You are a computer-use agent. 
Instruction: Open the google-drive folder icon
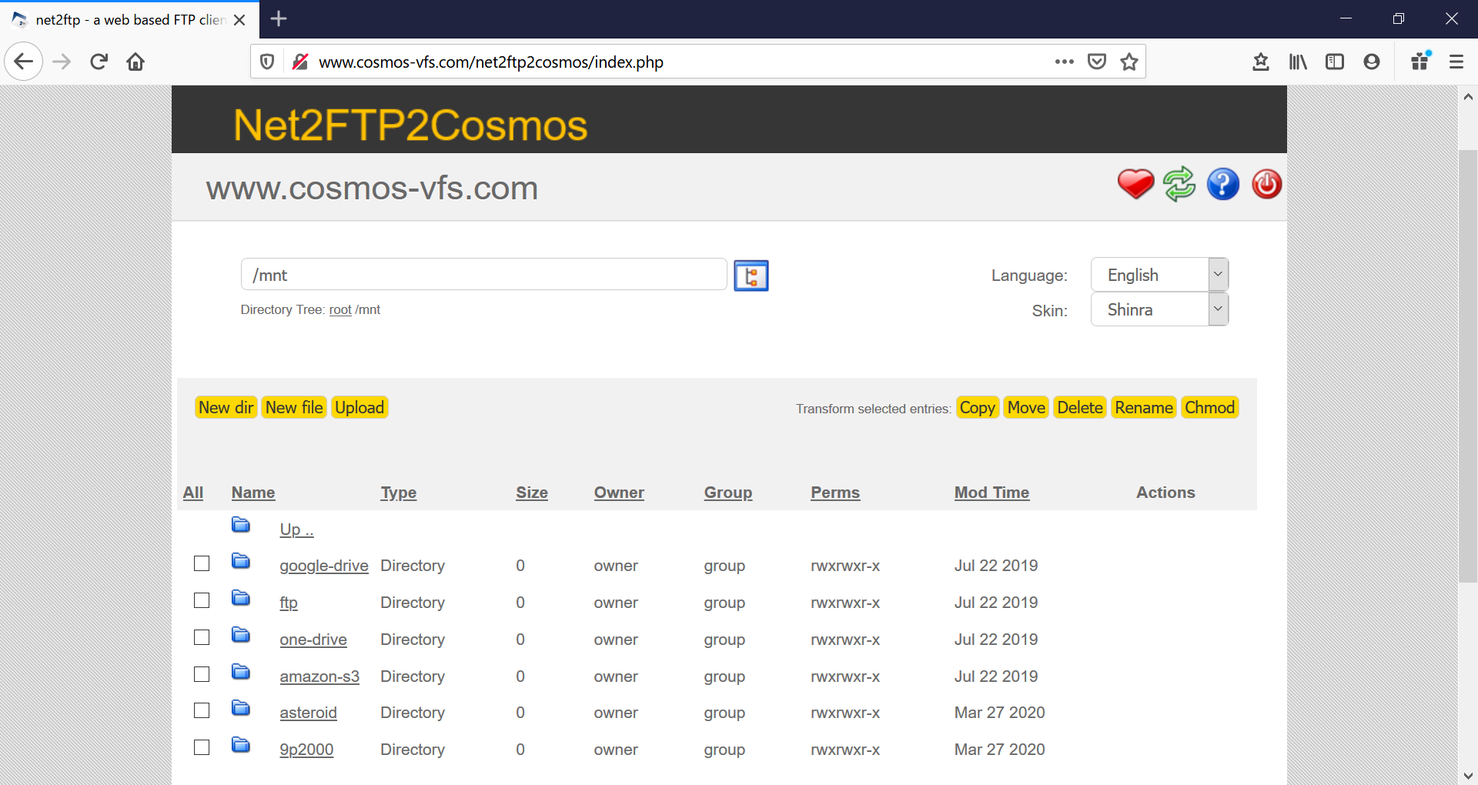[x=241, y=562]
